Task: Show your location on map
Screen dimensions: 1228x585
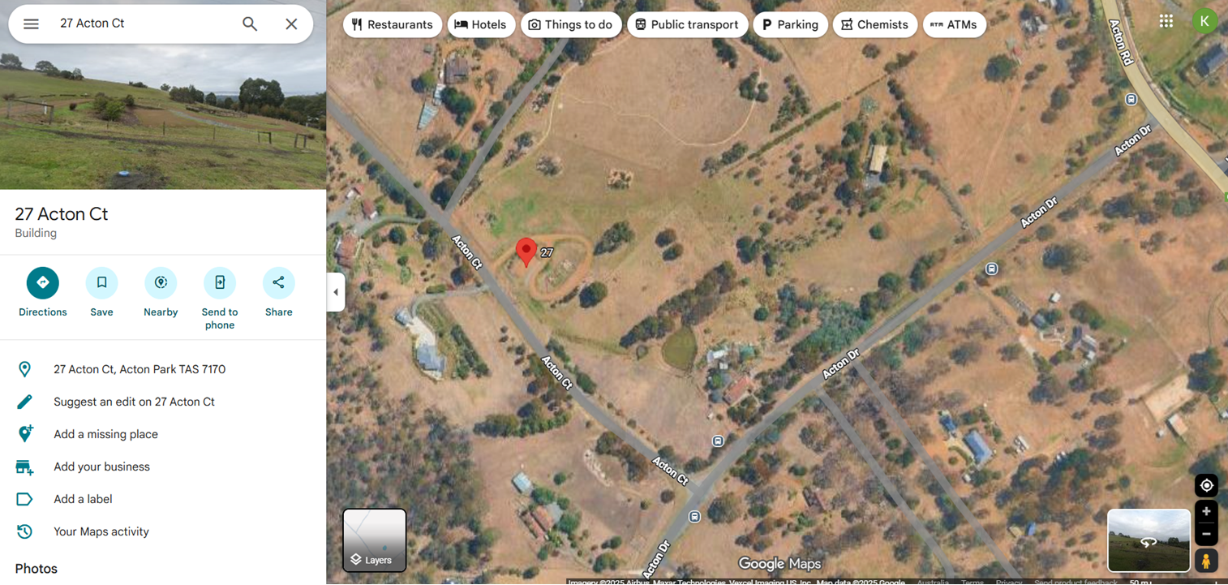Action: click(x=1206, y=485)
